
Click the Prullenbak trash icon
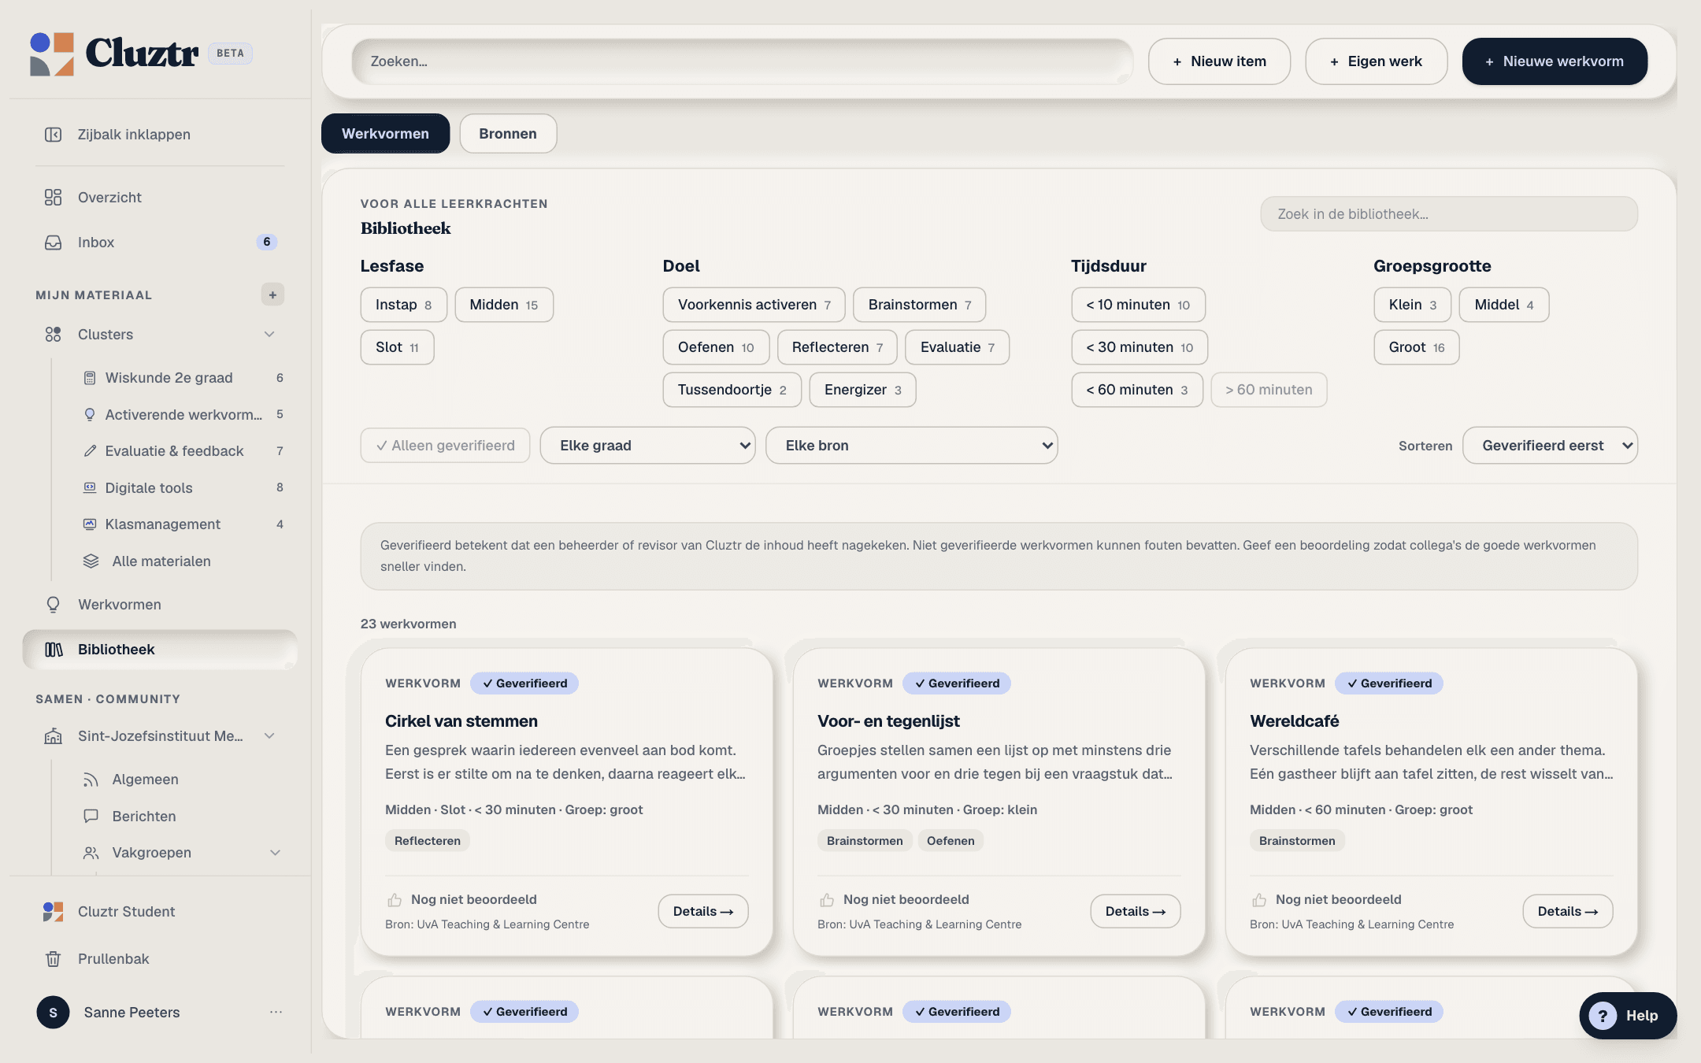[53, 959]
